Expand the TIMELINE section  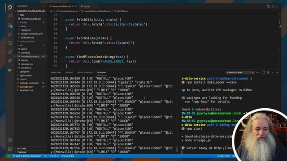coord(22,152)
